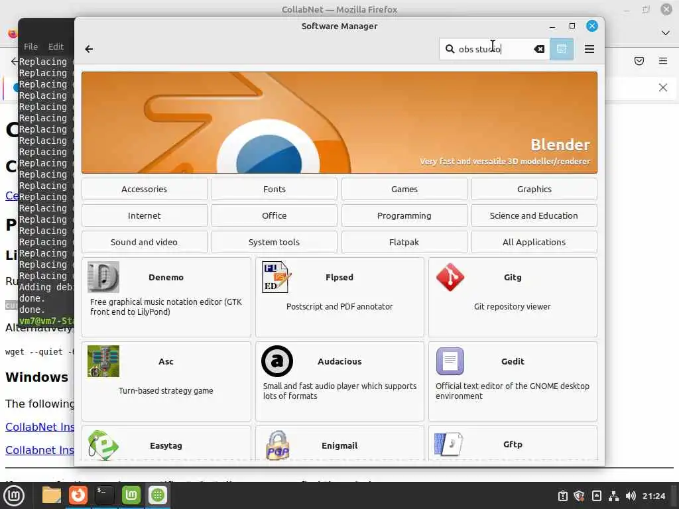This screenshot has width=679, height=509.
Task: Select the Enigmail title text
Action: tap(339, 446)
